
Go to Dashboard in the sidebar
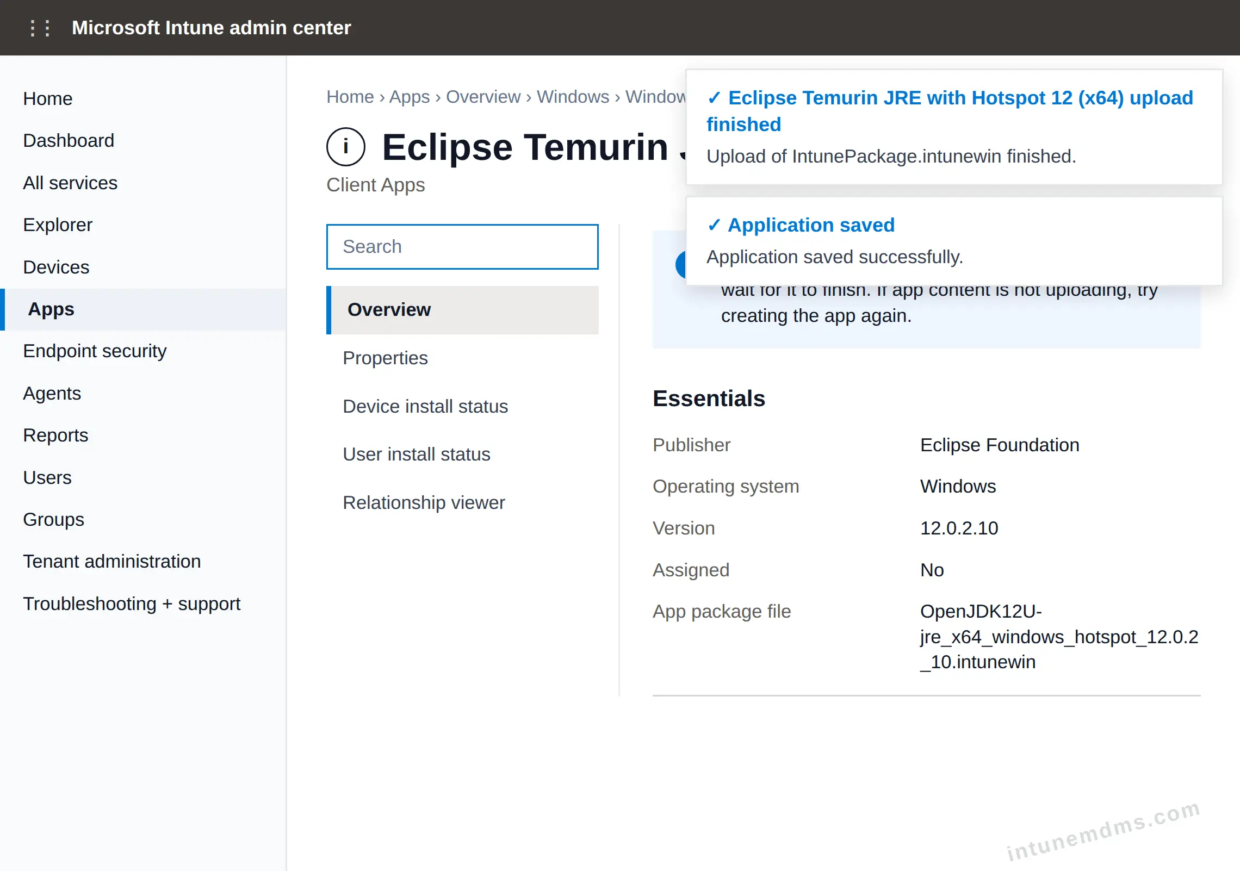point(69,141)
